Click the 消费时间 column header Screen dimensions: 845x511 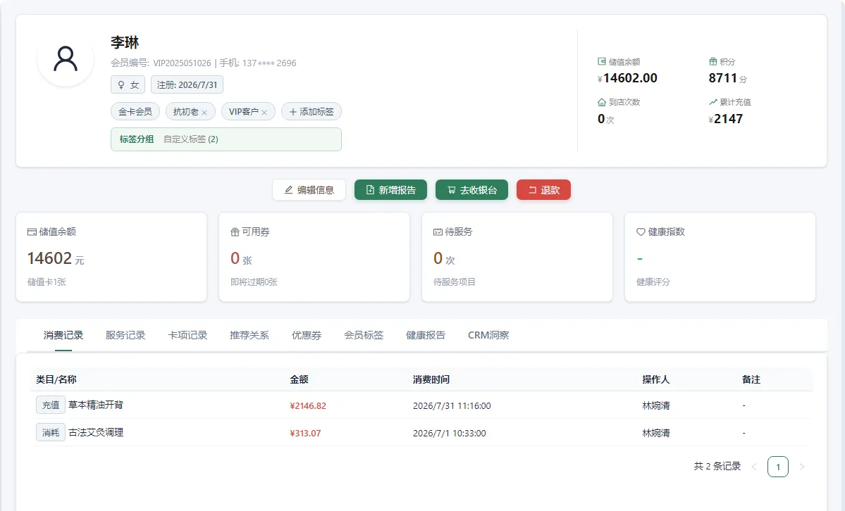tap(431, 379)
